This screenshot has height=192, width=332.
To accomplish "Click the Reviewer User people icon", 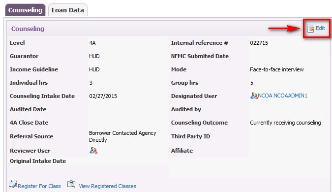I will 93,151.
